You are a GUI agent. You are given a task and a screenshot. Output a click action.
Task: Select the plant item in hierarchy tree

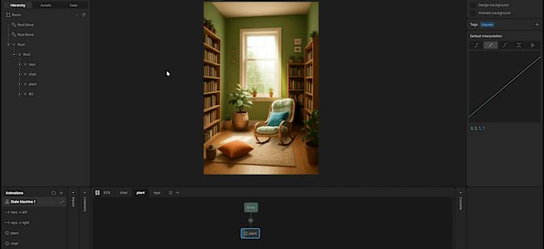tap(33, 84)
